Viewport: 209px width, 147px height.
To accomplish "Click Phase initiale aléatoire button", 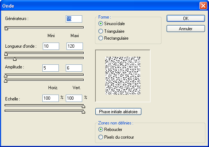I will tap(118, 112).
